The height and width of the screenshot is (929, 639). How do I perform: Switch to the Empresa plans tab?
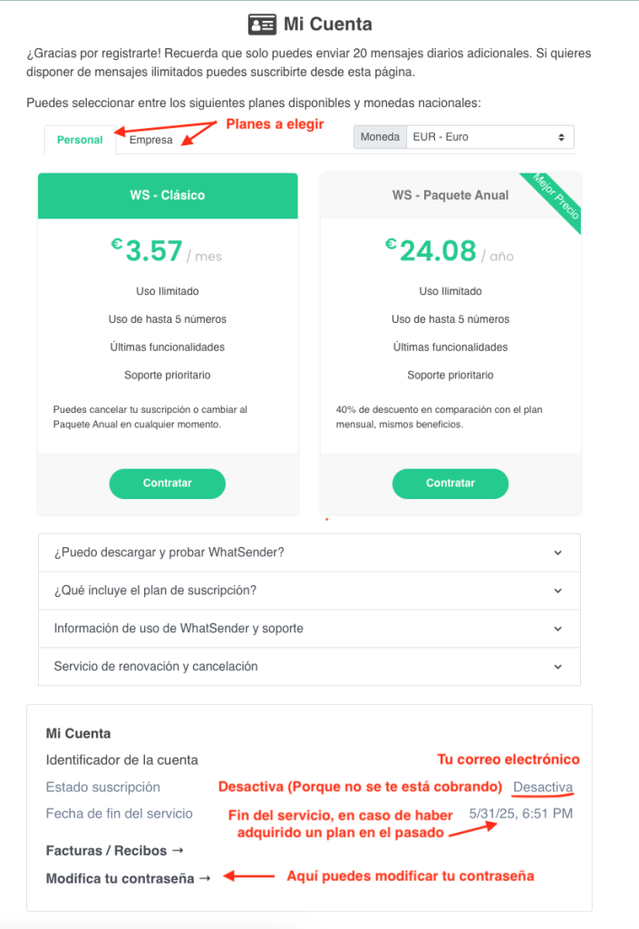(150, 140)
